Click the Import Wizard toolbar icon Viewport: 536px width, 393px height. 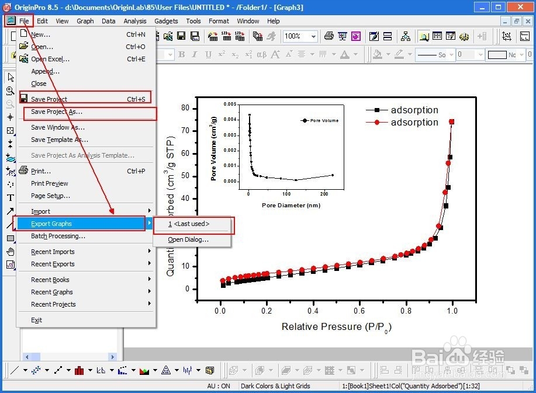click(x=213, y=36)
